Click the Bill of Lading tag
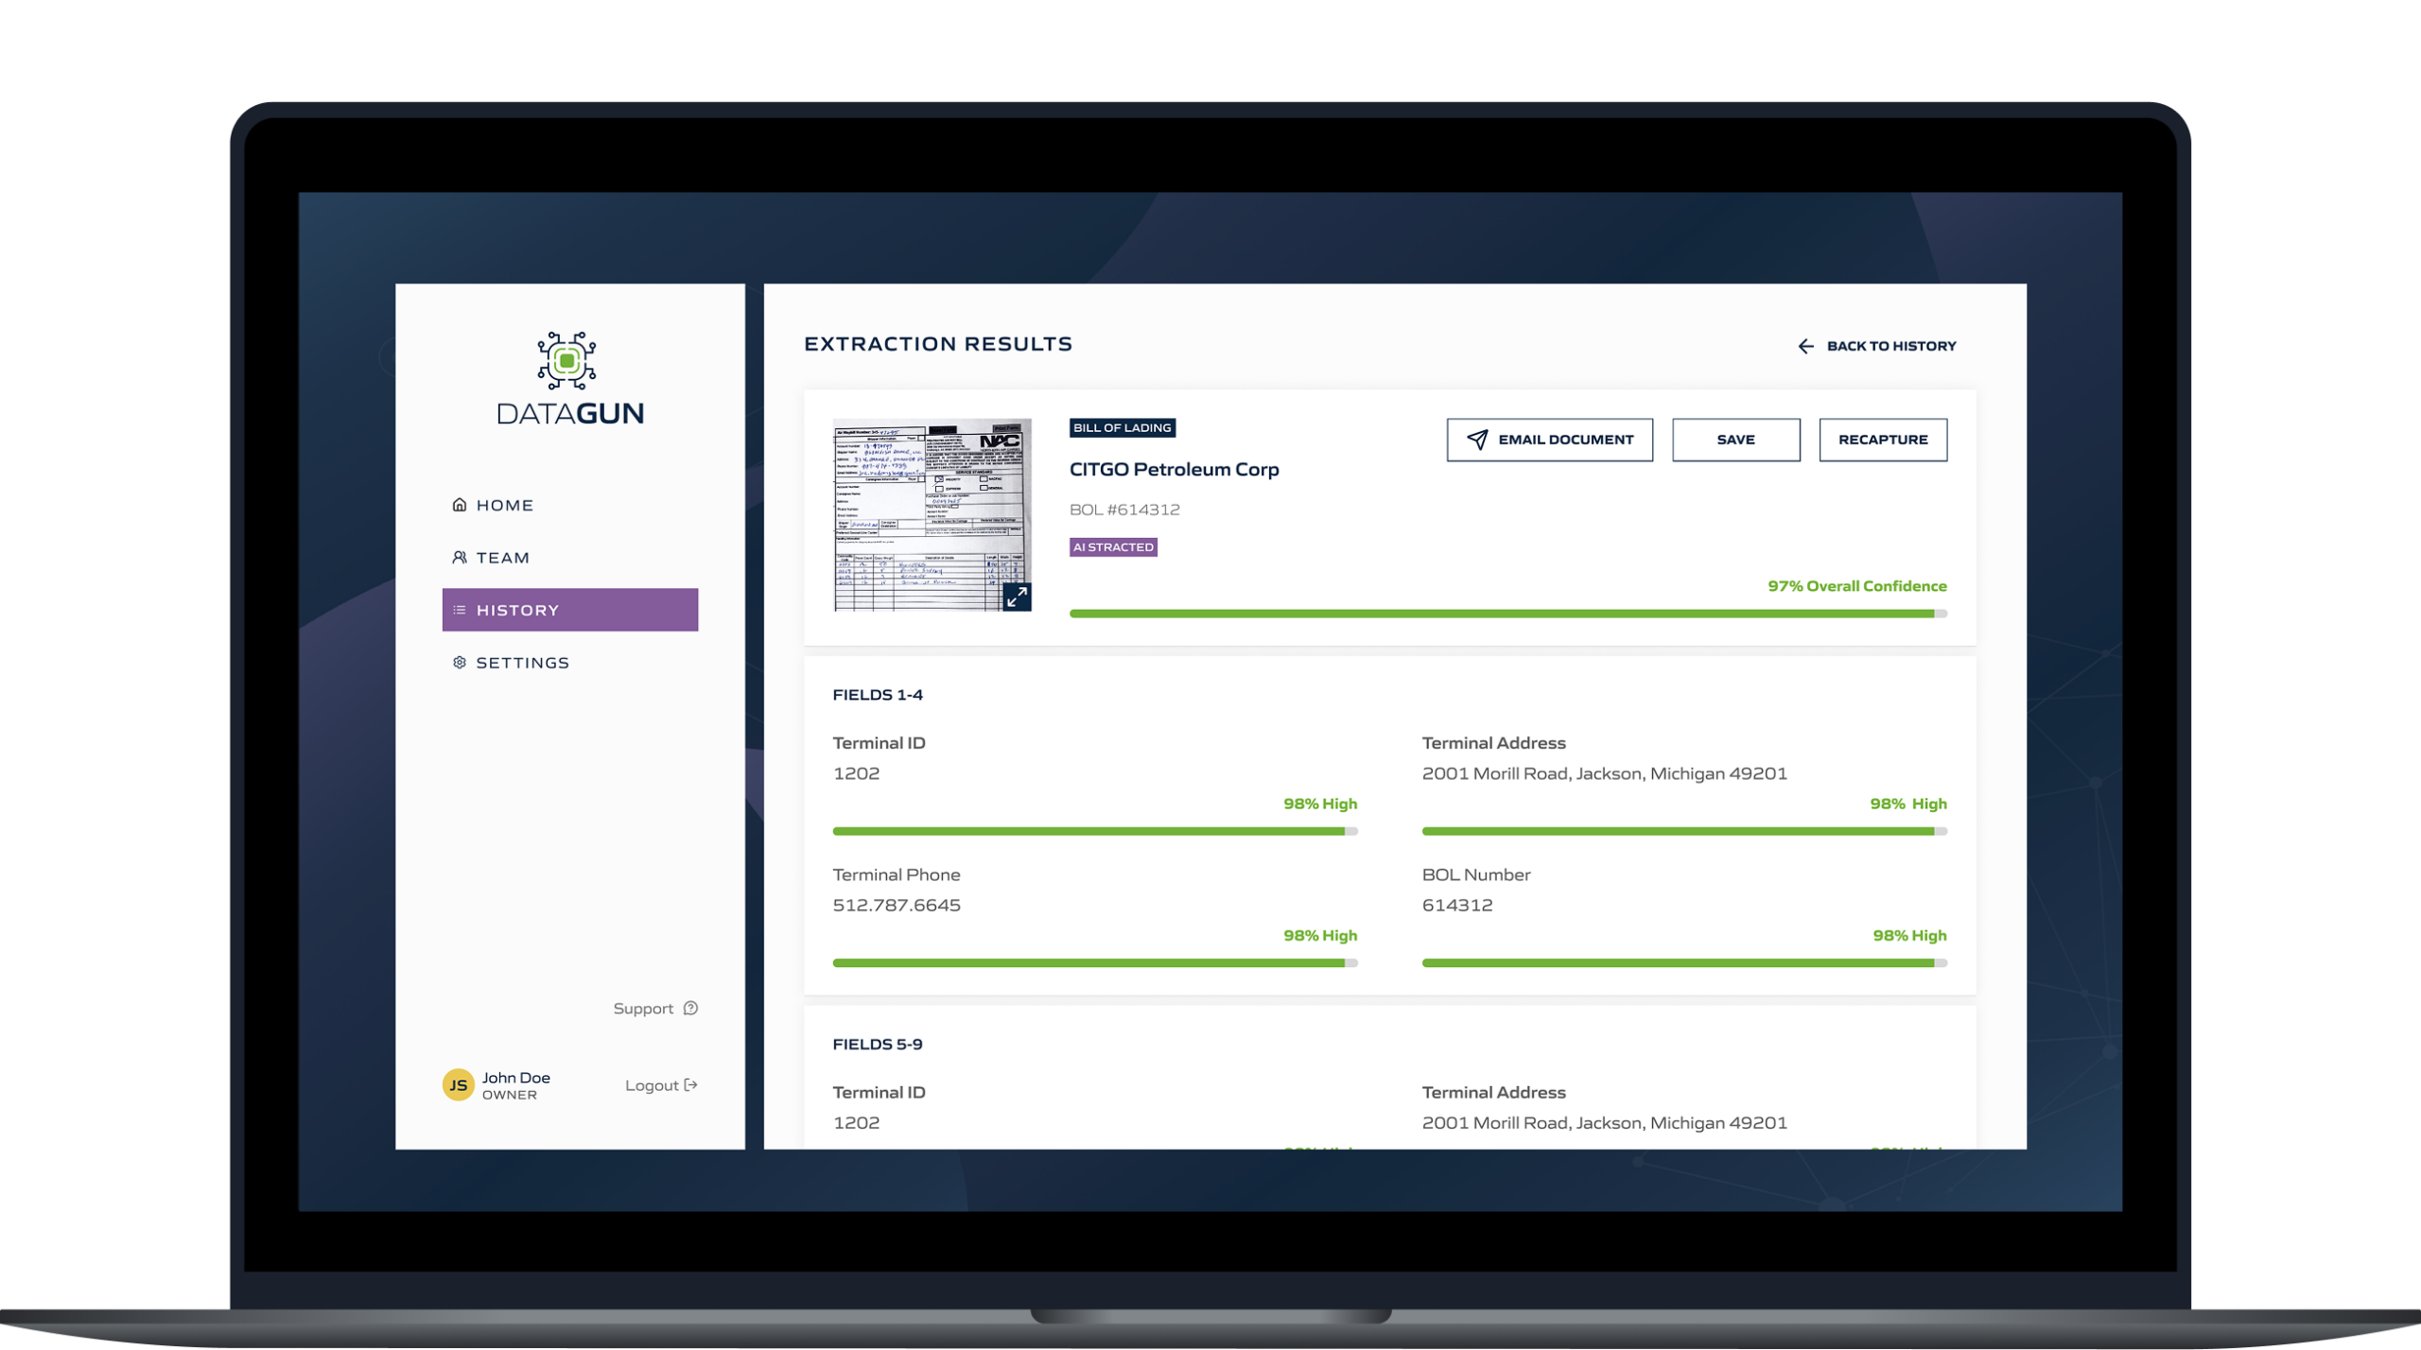This screenshot has width=2421, height=1350. point(1123,428)
